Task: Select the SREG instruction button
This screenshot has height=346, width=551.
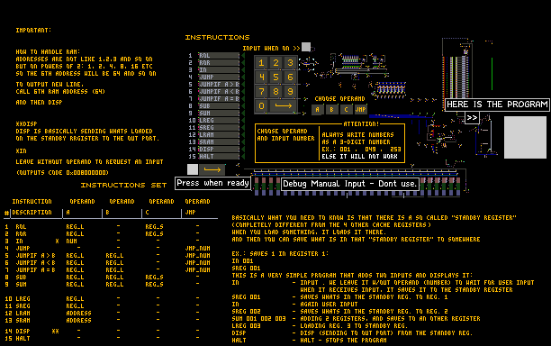Action: (x=219, y=128)
